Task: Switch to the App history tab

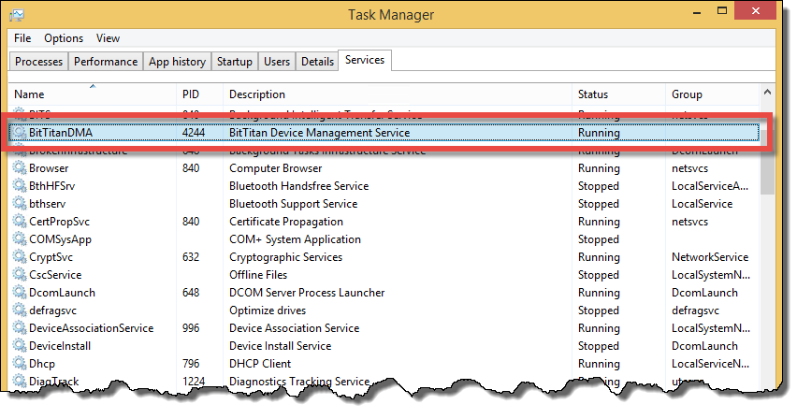Action: pos(177,62)
